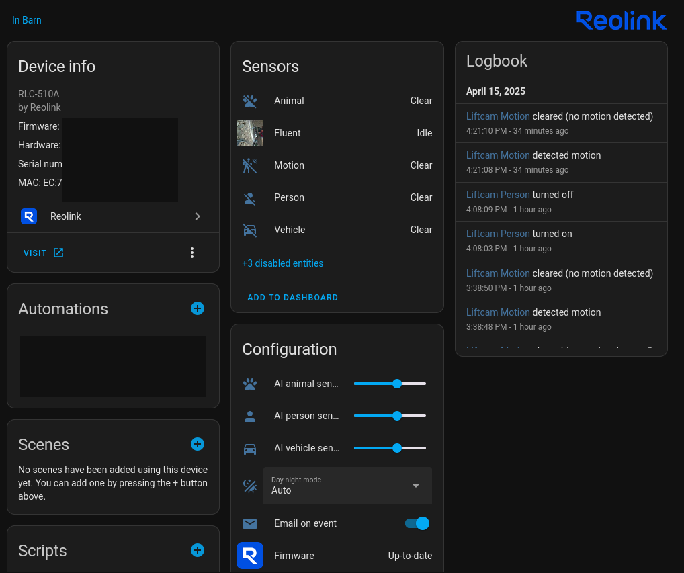Click the Firmware Up-to-date status
Image resolution: width=684 pixels, height=573 pixels.
(410, 556)
